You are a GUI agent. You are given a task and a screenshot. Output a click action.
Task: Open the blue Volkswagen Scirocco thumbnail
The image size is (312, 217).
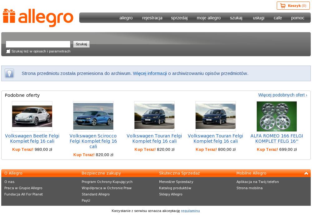[93, 116]
